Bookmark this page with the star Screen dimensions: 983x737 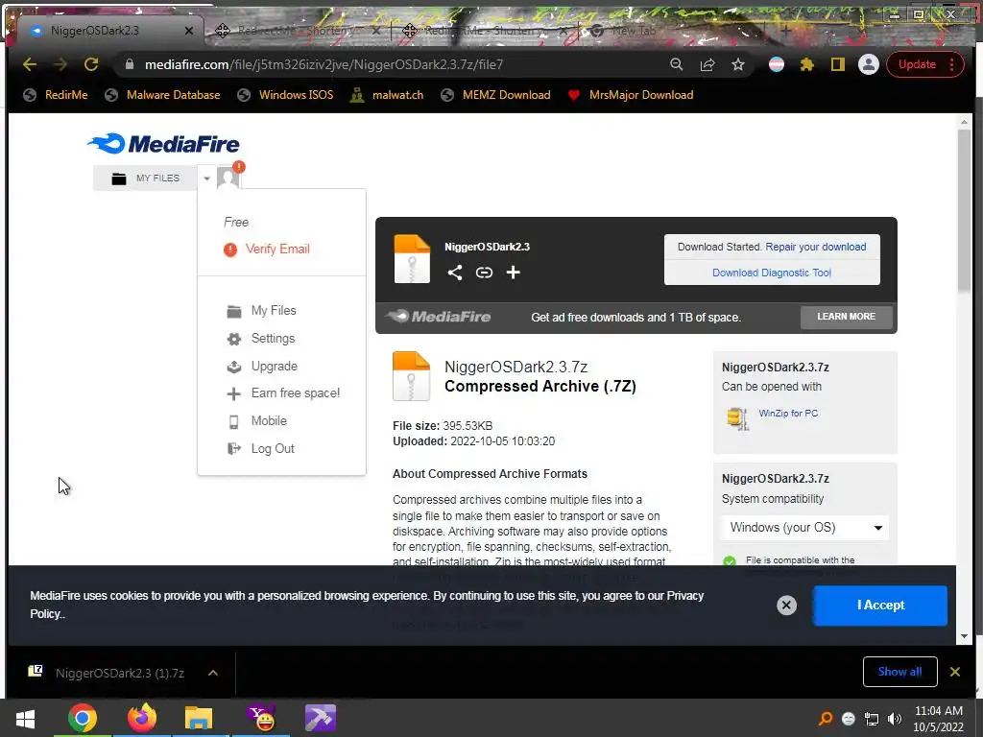coord(738,64)
